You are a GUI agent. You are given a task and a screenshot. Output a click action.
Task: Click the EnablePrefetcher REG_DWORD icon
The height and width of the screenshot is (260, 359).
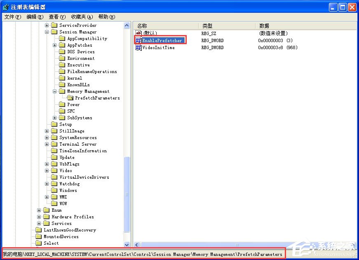[x=138, y=40]
